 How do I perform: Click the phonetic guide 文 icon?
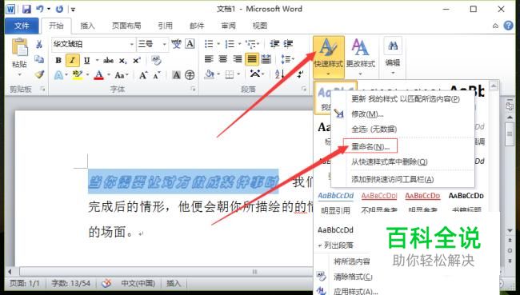click(x=177, y=44)
